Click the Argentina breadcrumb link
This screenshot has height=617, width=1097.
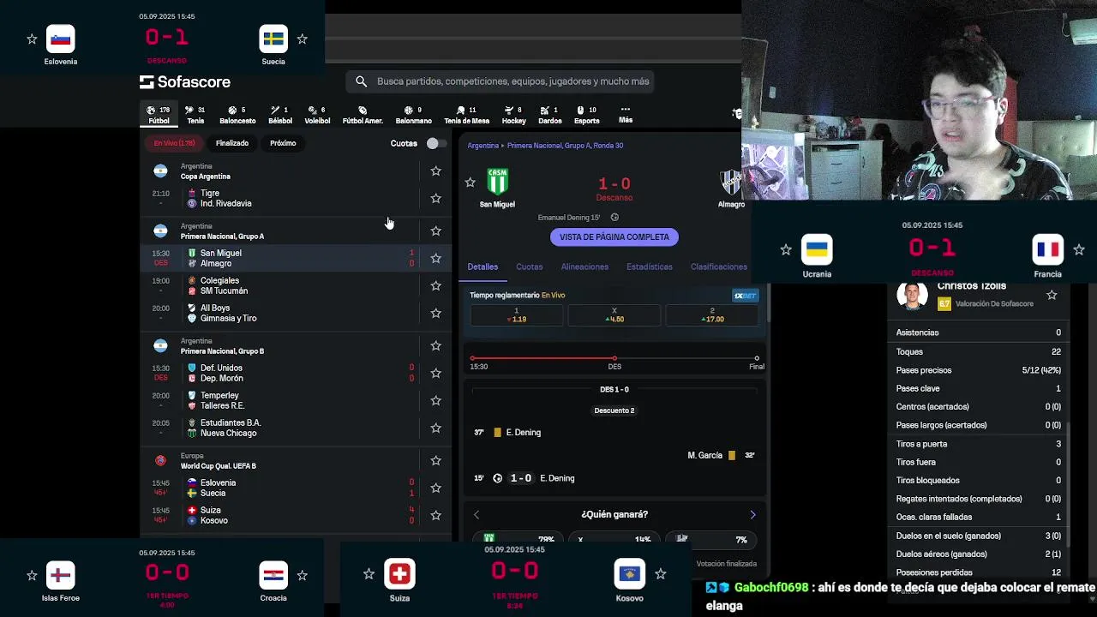tap(483, 146)
